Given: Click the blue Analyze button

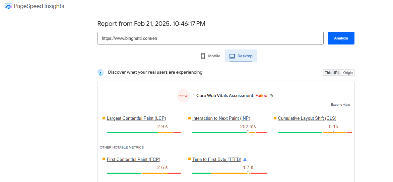Looking at the screenshot, I should coord(341,38).
